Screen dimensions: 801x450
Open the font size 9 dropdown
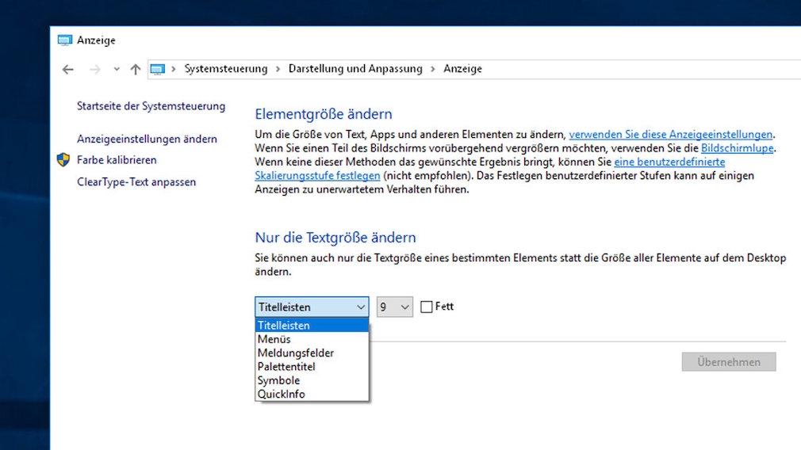[394, 307]
